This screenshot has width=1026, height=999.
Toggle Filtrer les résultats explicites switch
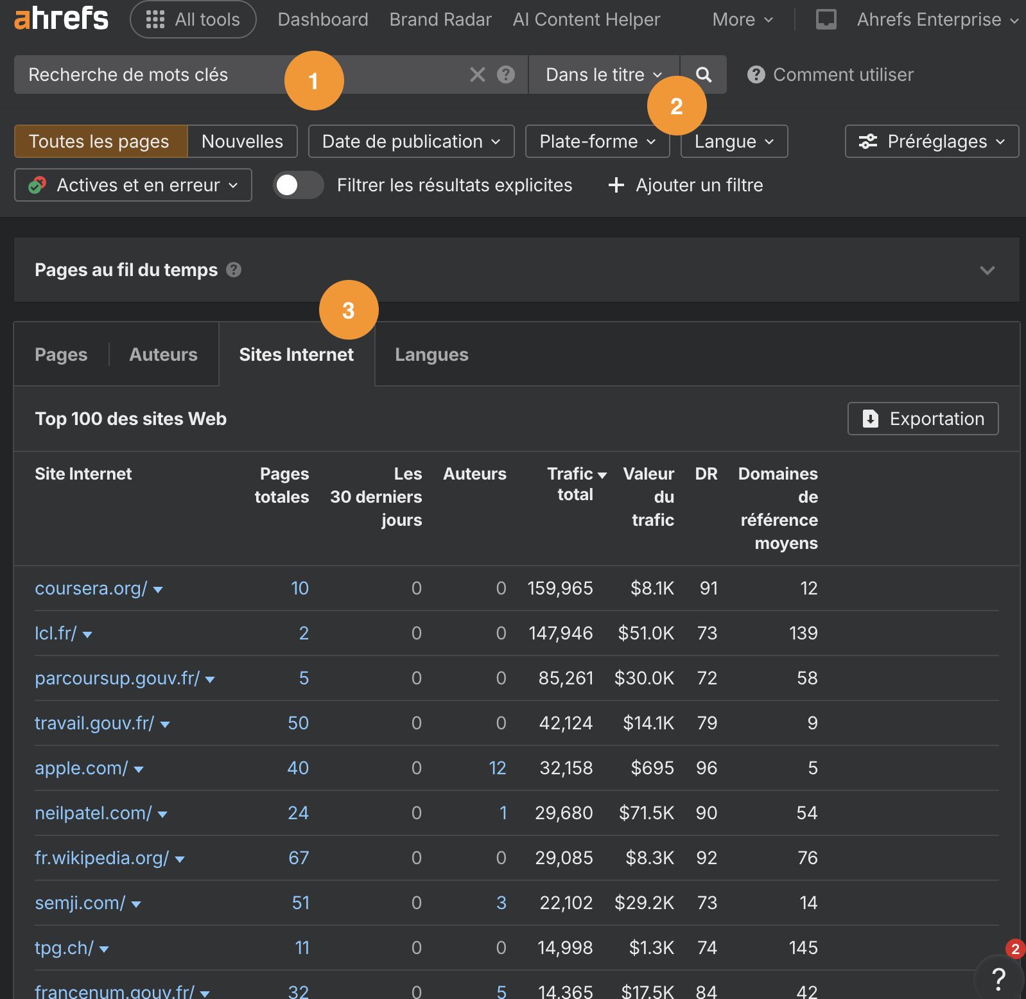(x=299, y=185)
